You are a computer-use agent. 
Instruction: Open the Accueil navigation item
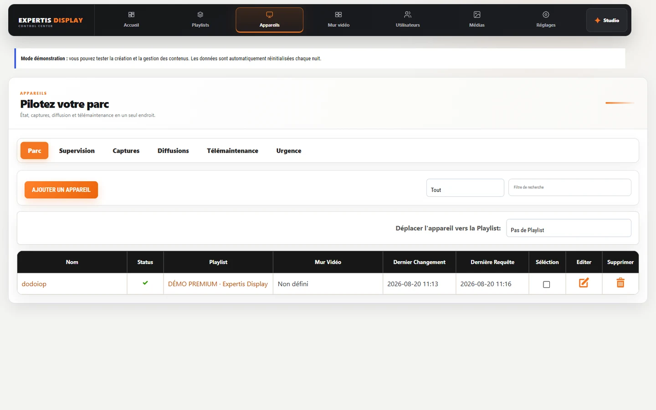[x=131, y=20]
